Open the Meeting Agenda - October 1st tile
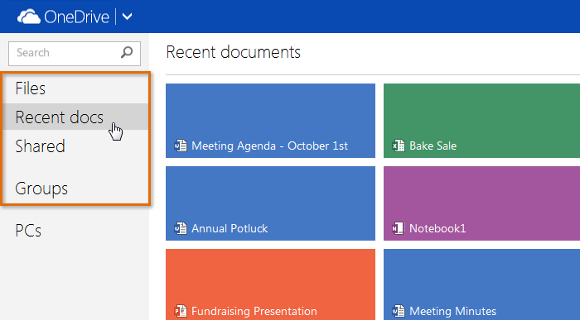Image resolution: width=580 pixels, height=320 pixels. pyautogui.click(x=270, y=121)
